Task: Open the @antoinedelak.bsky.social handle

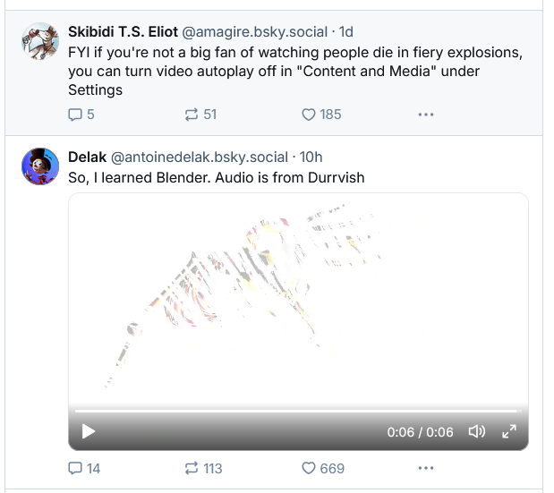Action: tap(200, 157)
